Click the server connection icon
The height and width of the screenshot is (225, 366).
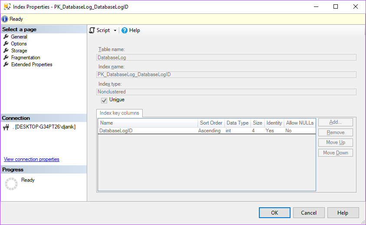tap(6, 127)
